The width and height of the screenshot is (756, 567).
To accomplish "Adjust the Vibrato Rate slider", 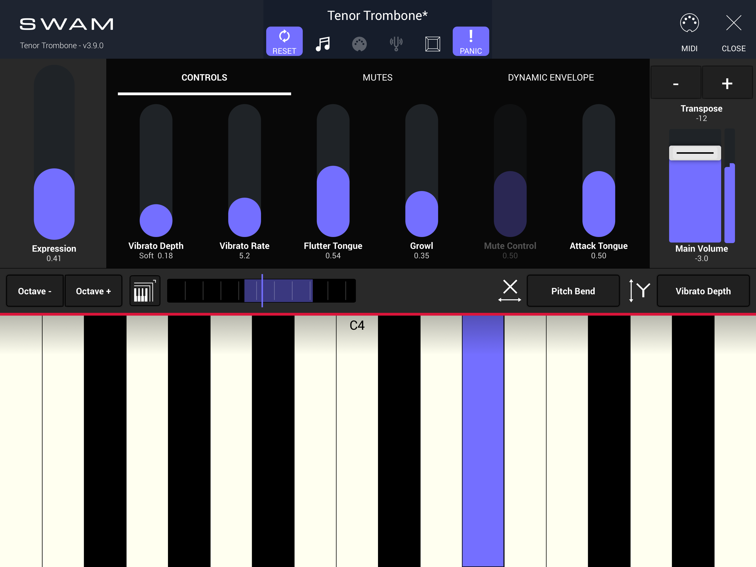I will click(x=244, y=170).
